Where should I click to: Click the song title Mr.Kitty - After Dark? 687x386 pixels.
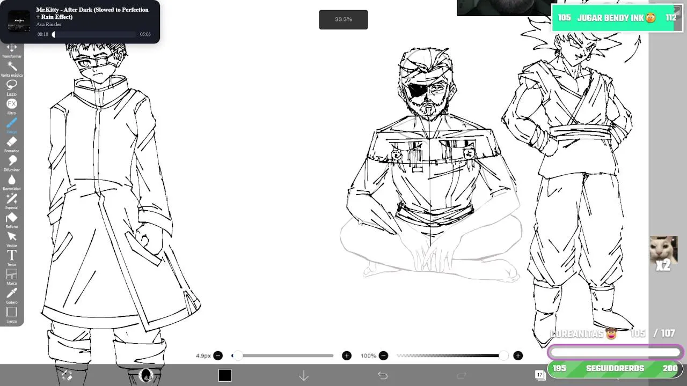tap(92, 13)
